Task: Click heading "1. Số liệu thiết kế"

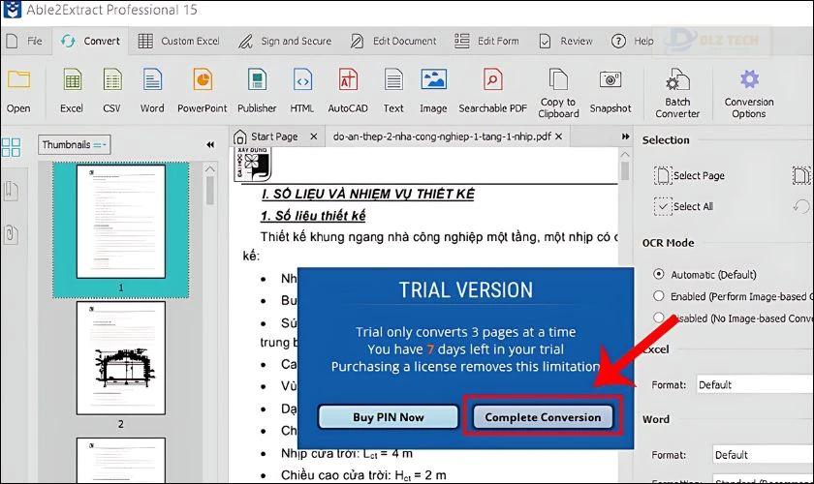Action: (x=313, y=216)
